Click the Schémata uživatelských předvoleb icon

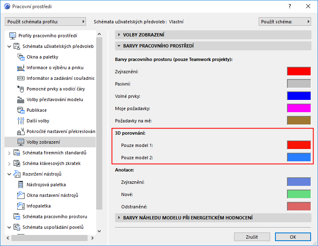pos(17,46)
